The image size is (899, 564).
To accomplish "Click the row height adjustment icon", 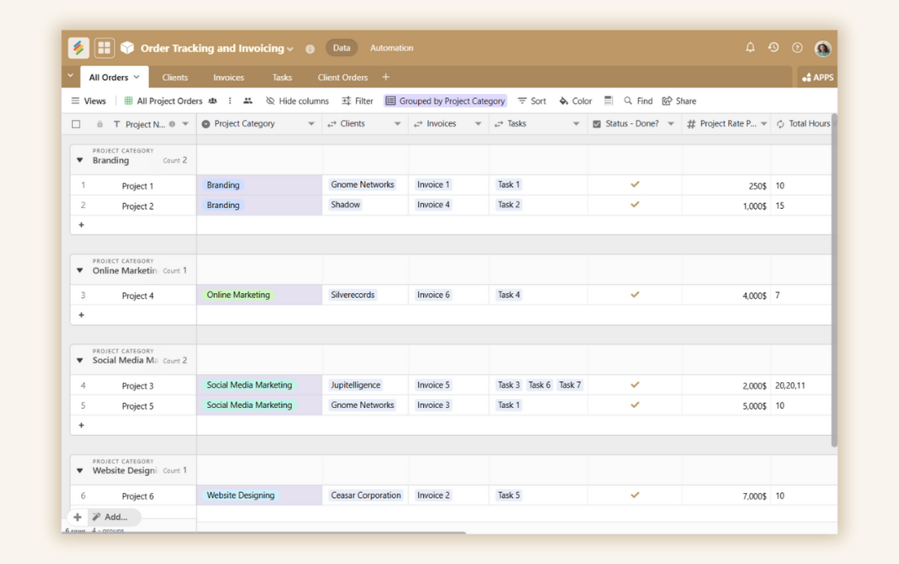I will click(609, 100).
